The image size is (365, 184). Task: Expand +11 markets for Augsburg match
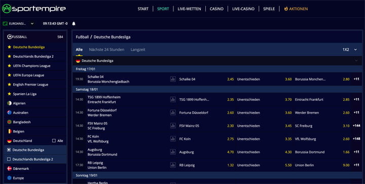click(x=356, y=152)
